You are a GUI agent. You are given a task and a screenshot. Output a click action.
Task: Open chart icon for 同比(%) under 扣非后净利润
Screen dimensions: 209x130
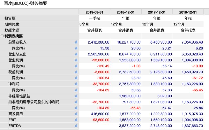point(76,108)
